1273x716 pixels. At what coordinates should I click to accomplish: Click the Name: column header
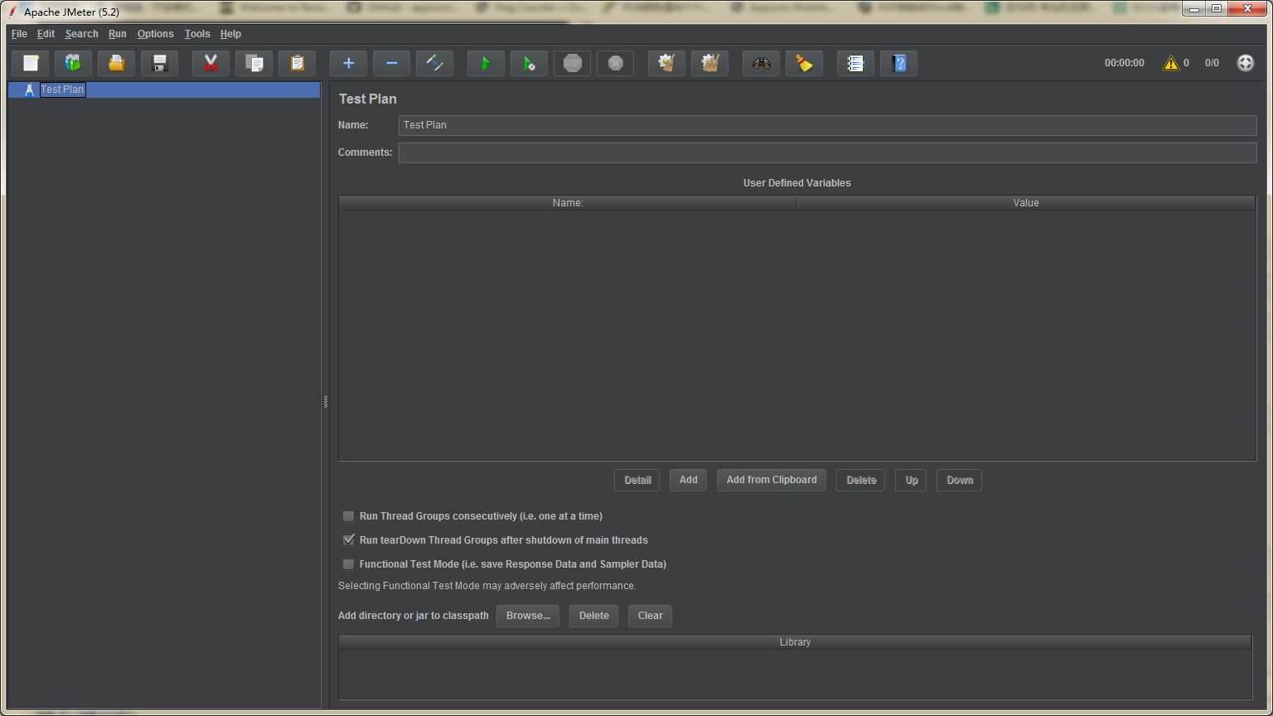pyautogui.click(x=568, y=203)
